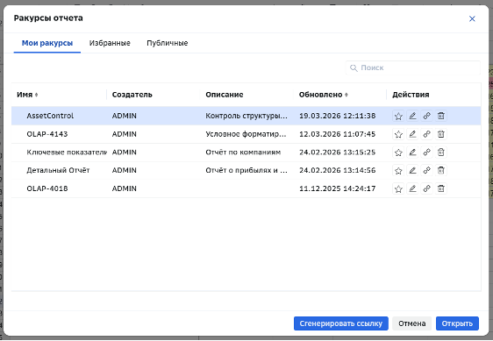Select the OLAP-4018 row
Screen dimensions: 493x341
point(246,188)
